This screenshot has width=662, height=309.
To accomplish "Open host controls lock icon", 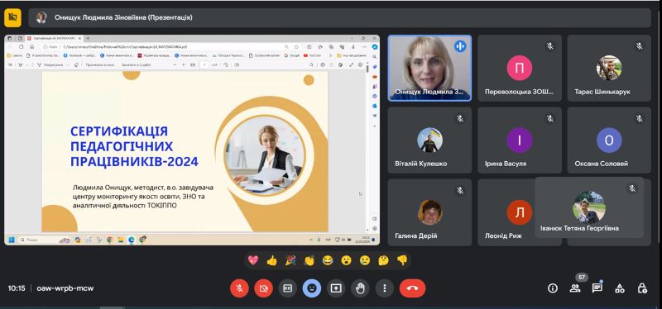I will click(x=642, y=288).
